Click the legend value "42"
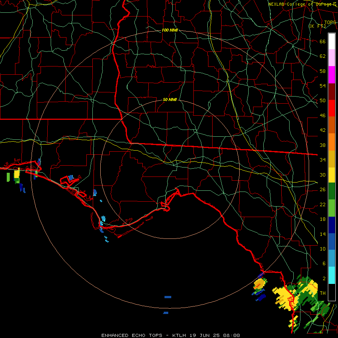 tap(323, 130)
